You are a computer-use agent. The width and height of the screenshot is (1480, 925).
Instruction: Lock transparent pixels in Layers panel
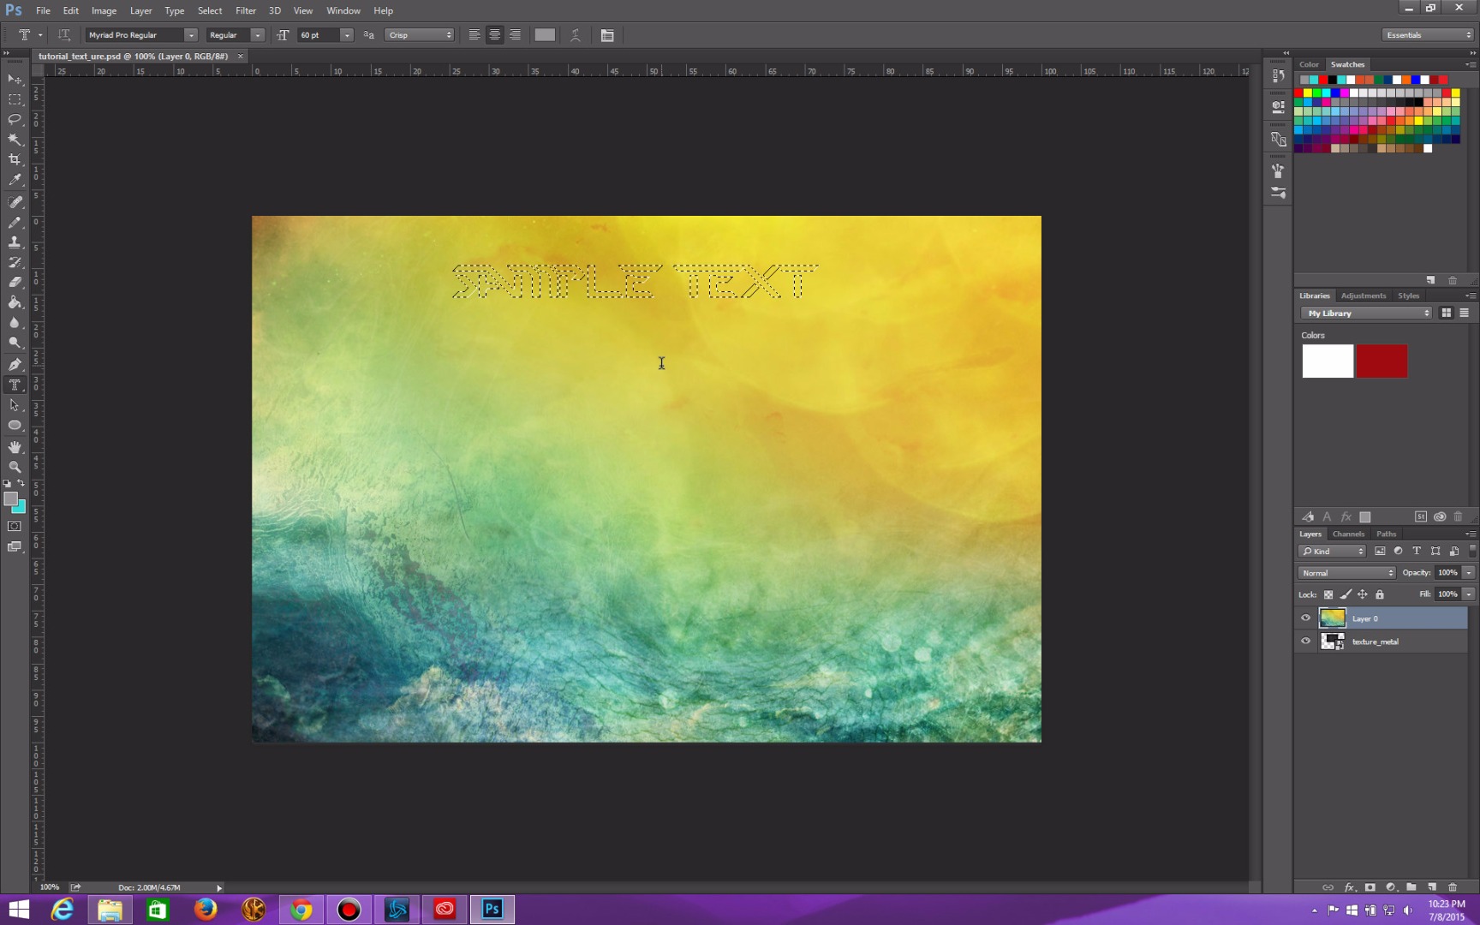pos(1328,594)
